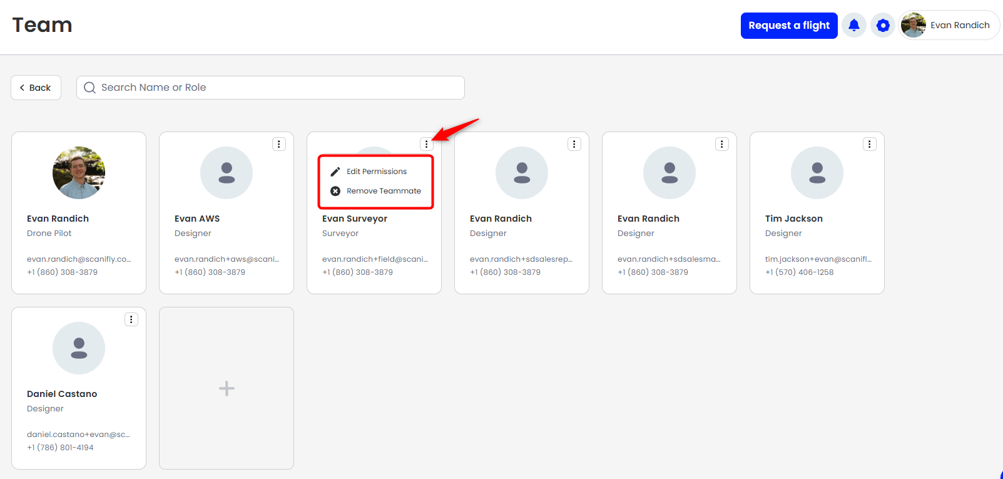Open the Evan Randich user name in header
This screenshot has height=479, width=1003.
[x=959, y=26]
